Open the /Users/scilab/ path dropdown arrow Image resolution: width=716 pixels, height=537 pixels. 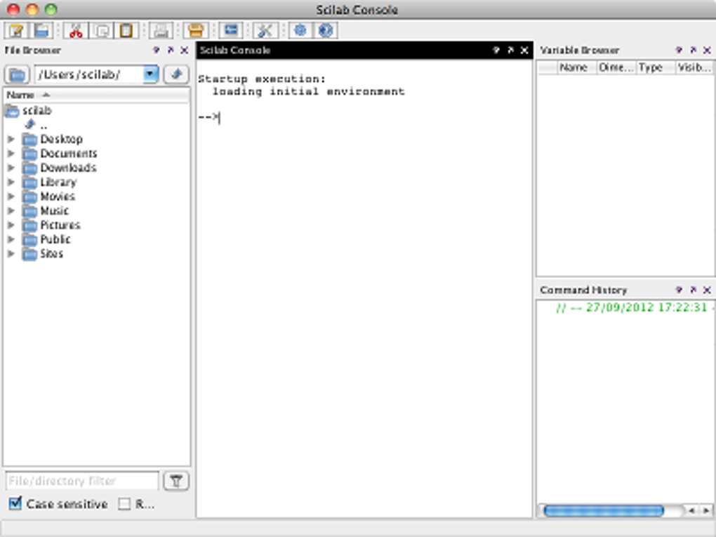coord(150,74)
